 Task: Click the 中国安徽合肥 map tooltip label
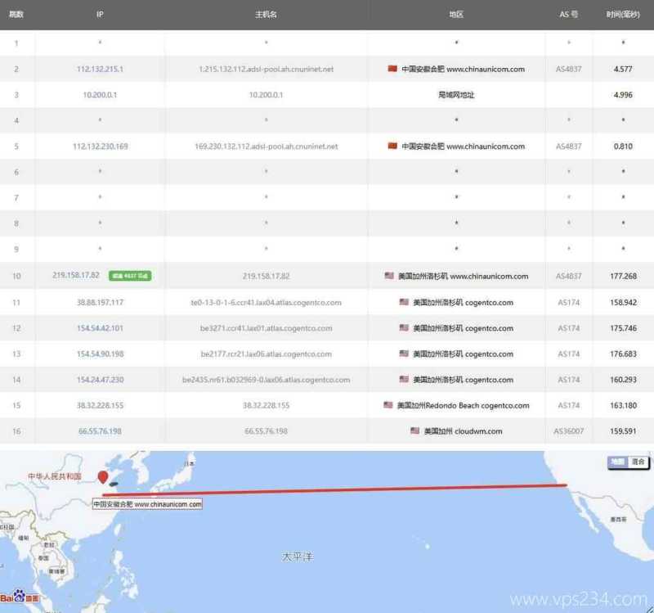point(147,504)
